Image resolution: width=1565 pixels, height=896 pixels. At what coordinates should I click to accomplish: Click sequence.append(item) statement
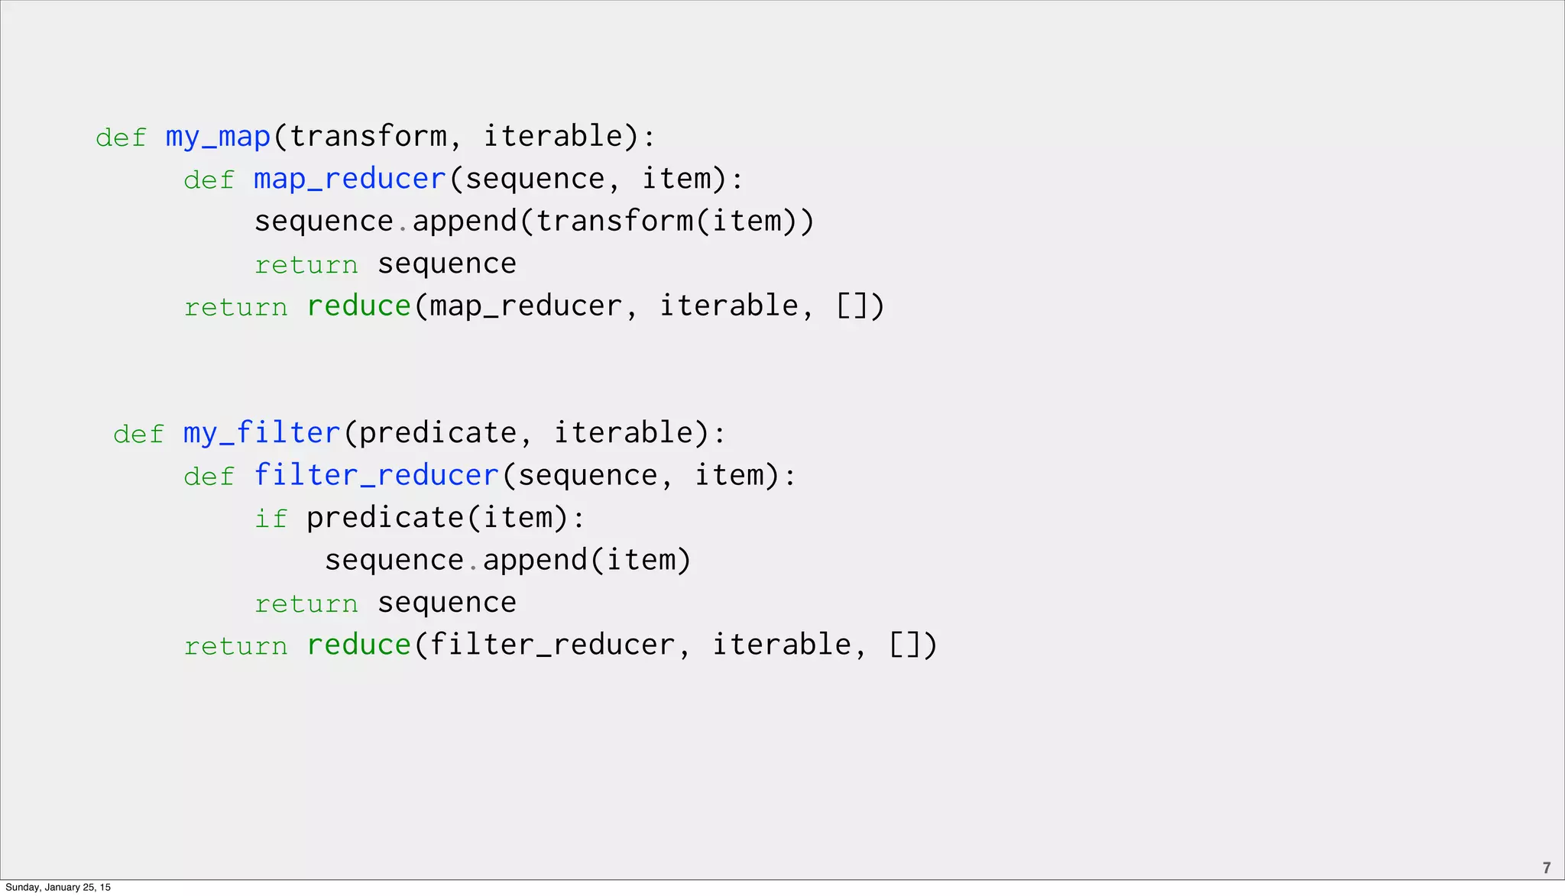tap(507, 561)
